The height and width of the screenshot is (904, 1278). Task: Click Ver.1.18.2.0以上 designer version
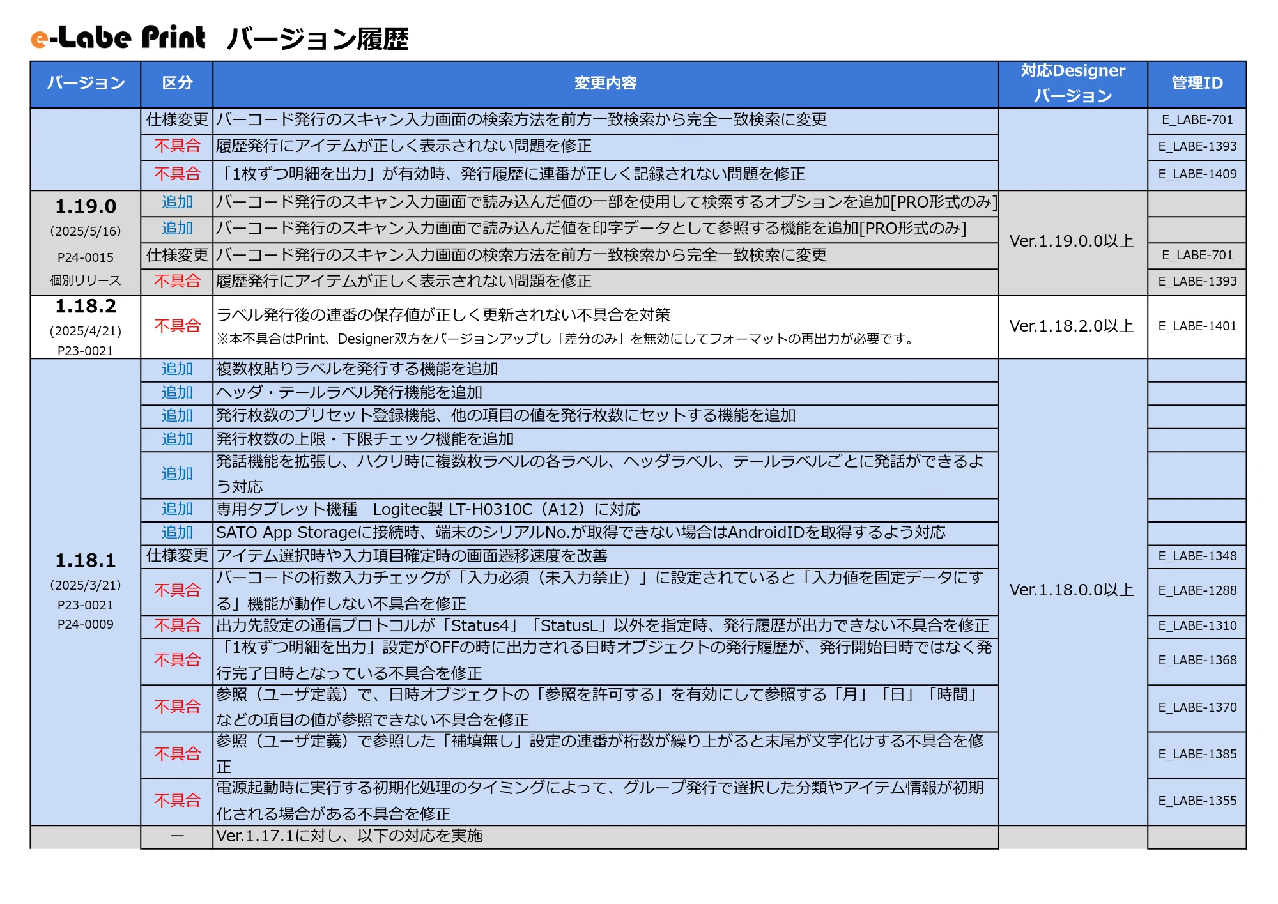[x=1072, y=326]
